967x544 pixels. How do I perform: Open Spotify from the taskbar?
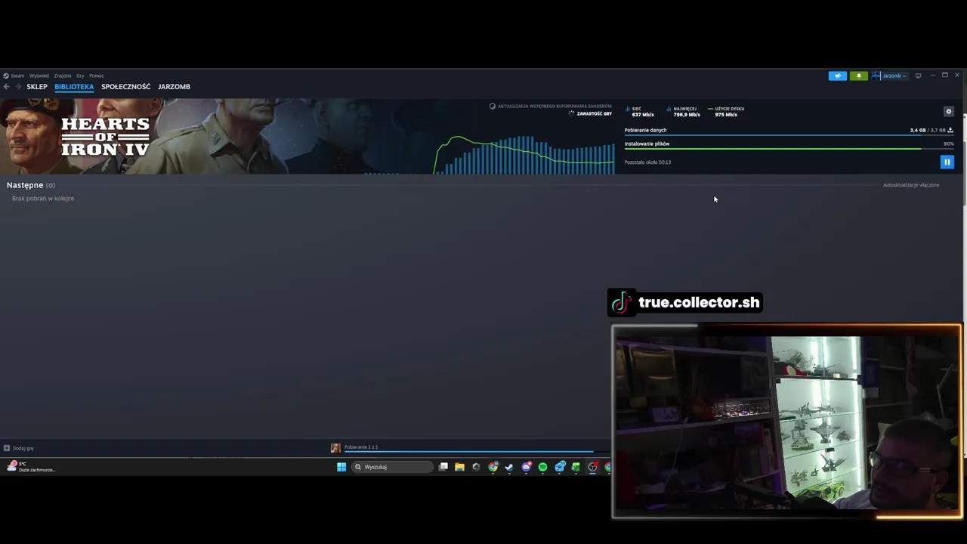point(542,467)
